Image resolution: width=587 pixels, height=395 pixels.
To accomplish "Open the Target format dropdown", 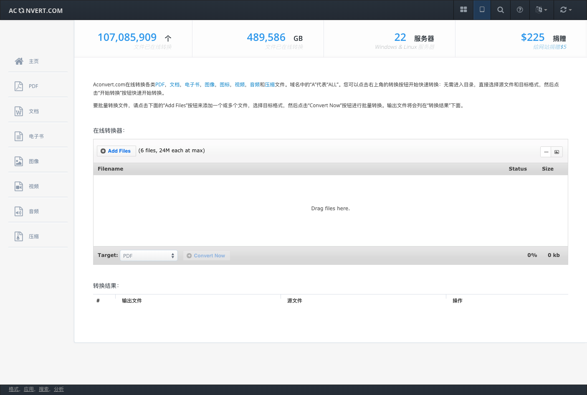I will 149,255.
